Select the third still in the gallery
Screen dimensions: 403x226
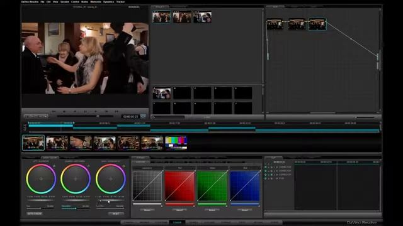pos(203,17)
